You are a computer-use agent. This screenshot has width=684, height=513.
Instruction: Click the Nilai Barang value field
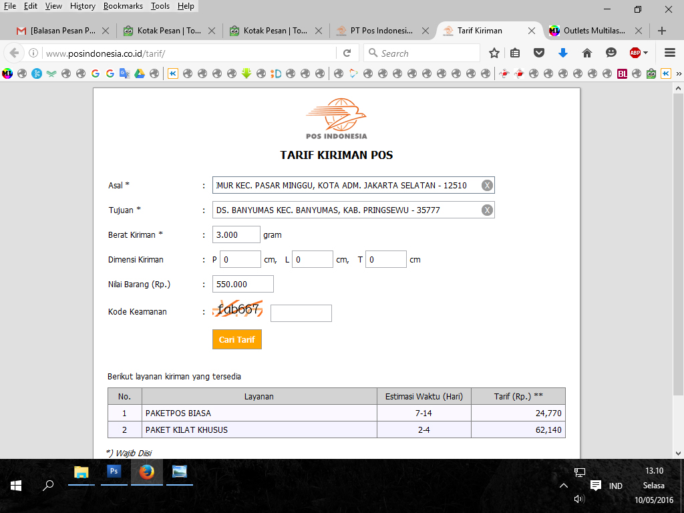coord(243,284)
